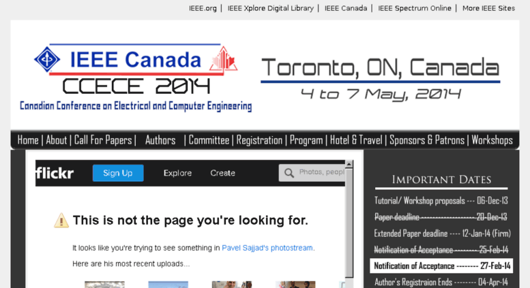Open Hotel & Travel menu item
The height and width of the screenshot is (288, 530).
coord(356,140)
